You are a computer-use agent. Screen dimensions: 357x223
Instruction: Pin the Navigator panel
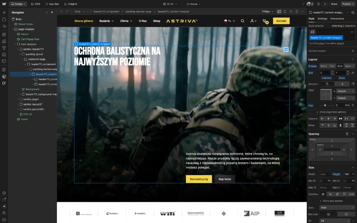(x=52, y=13)
